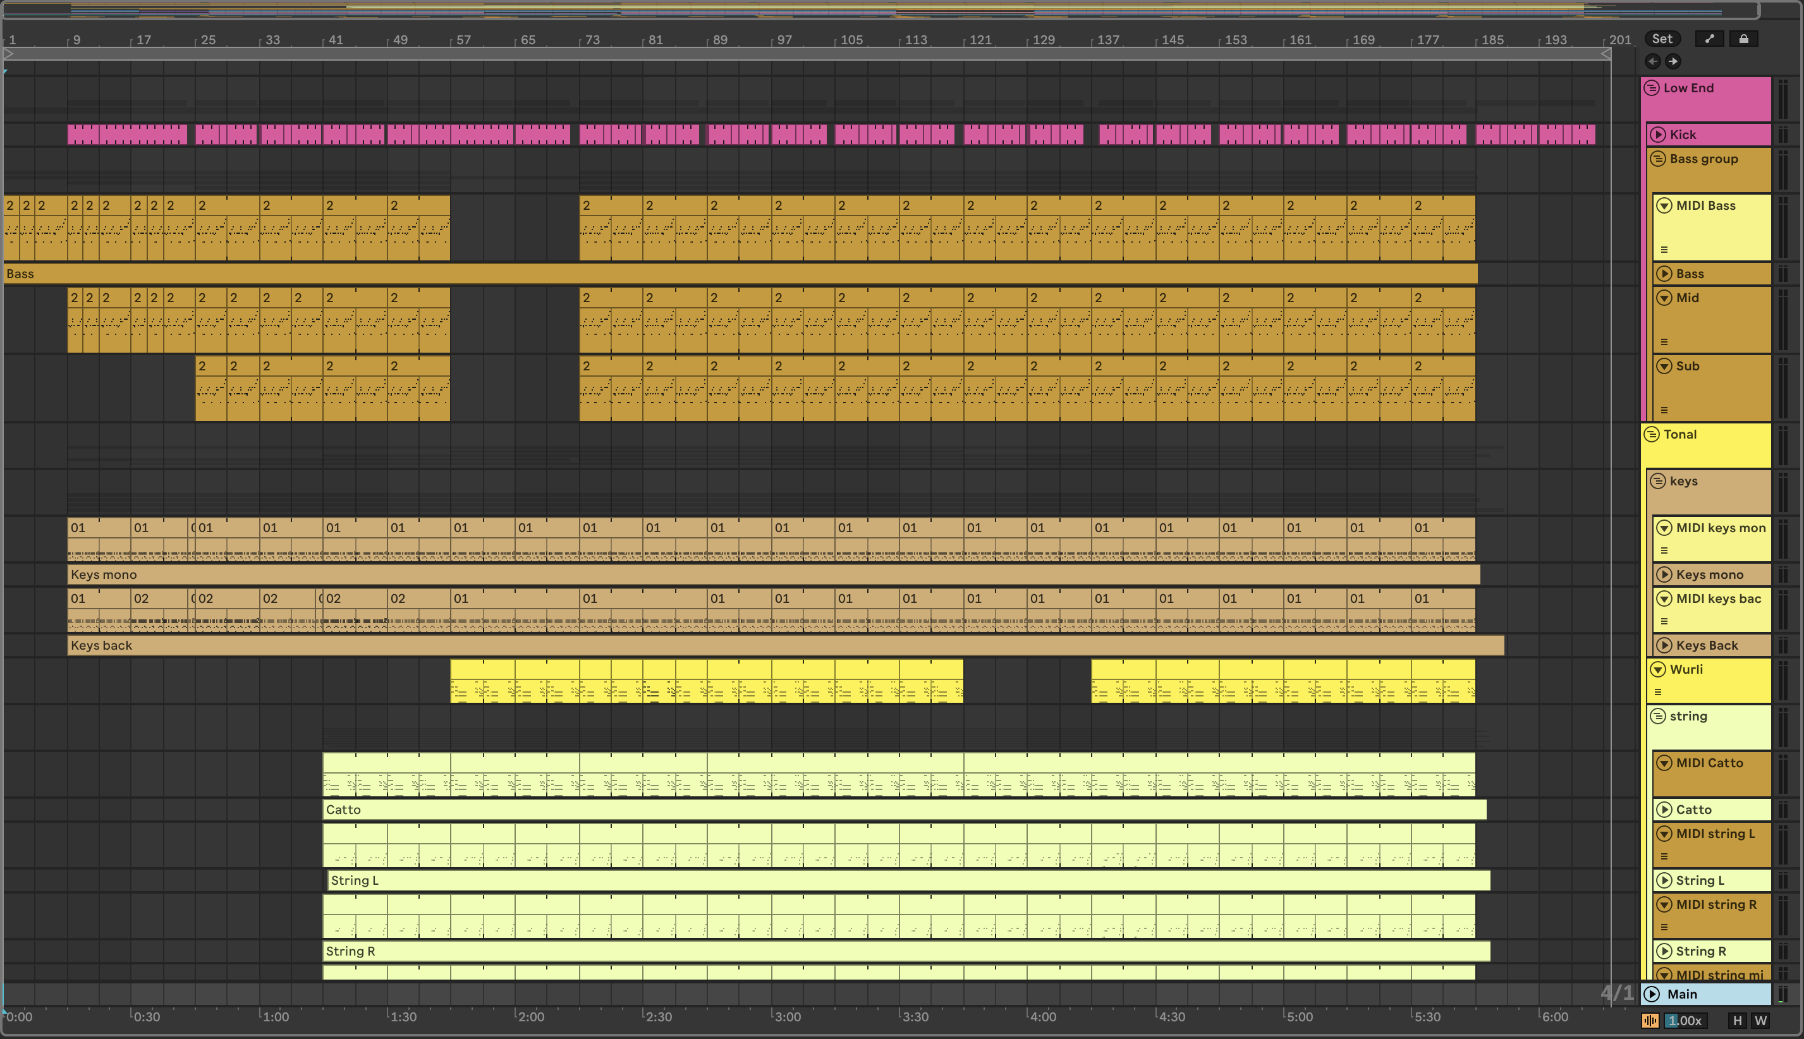Viewport: 1804px width, 1039px height.
Task: Collapse the Low End group track
Action: 1651,88
